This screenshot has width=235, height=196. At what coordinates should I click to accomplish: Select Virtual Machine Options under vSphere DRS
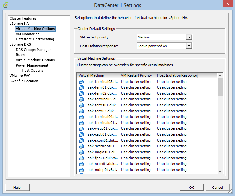coord(35,60)
